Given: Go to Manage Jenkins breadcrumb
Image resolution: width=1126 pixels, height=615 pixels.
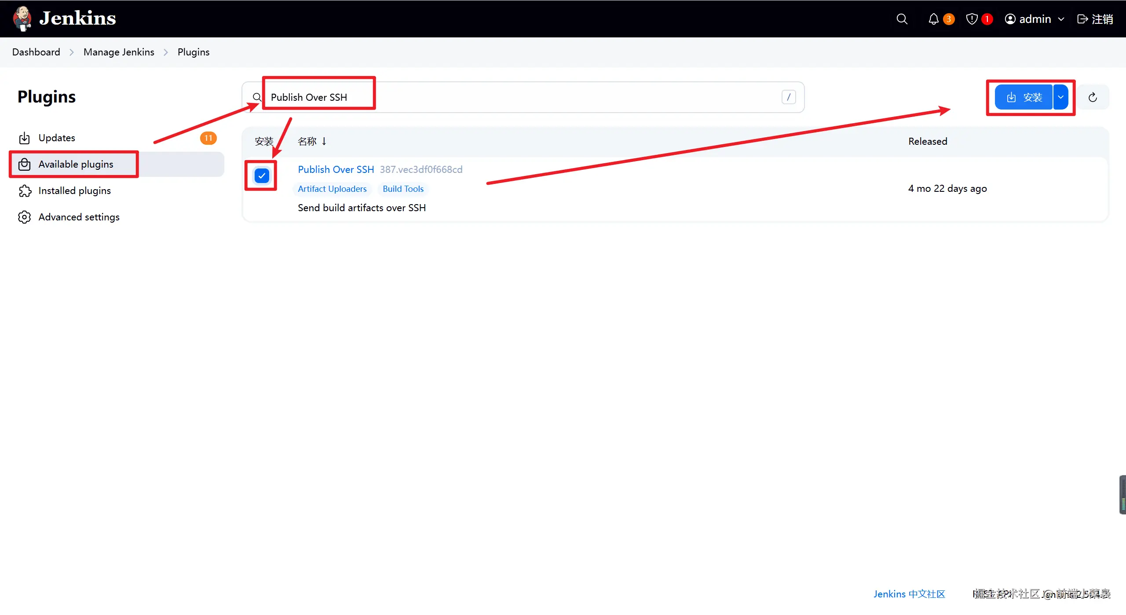Looking at the screenshot, I should point(119,52).
